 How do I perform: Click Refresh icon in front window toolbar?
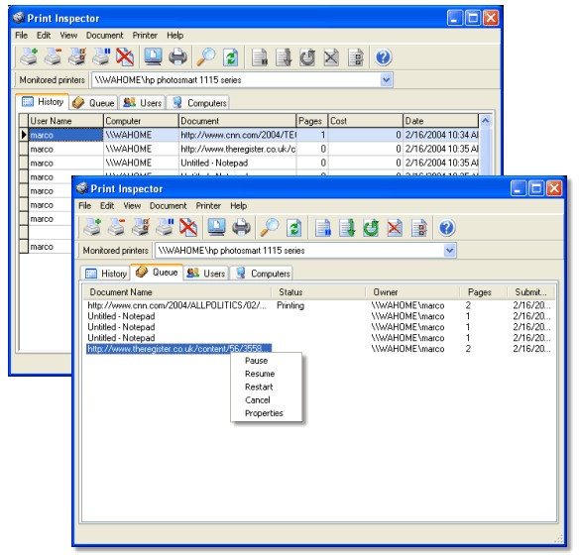tap(294, 227)
